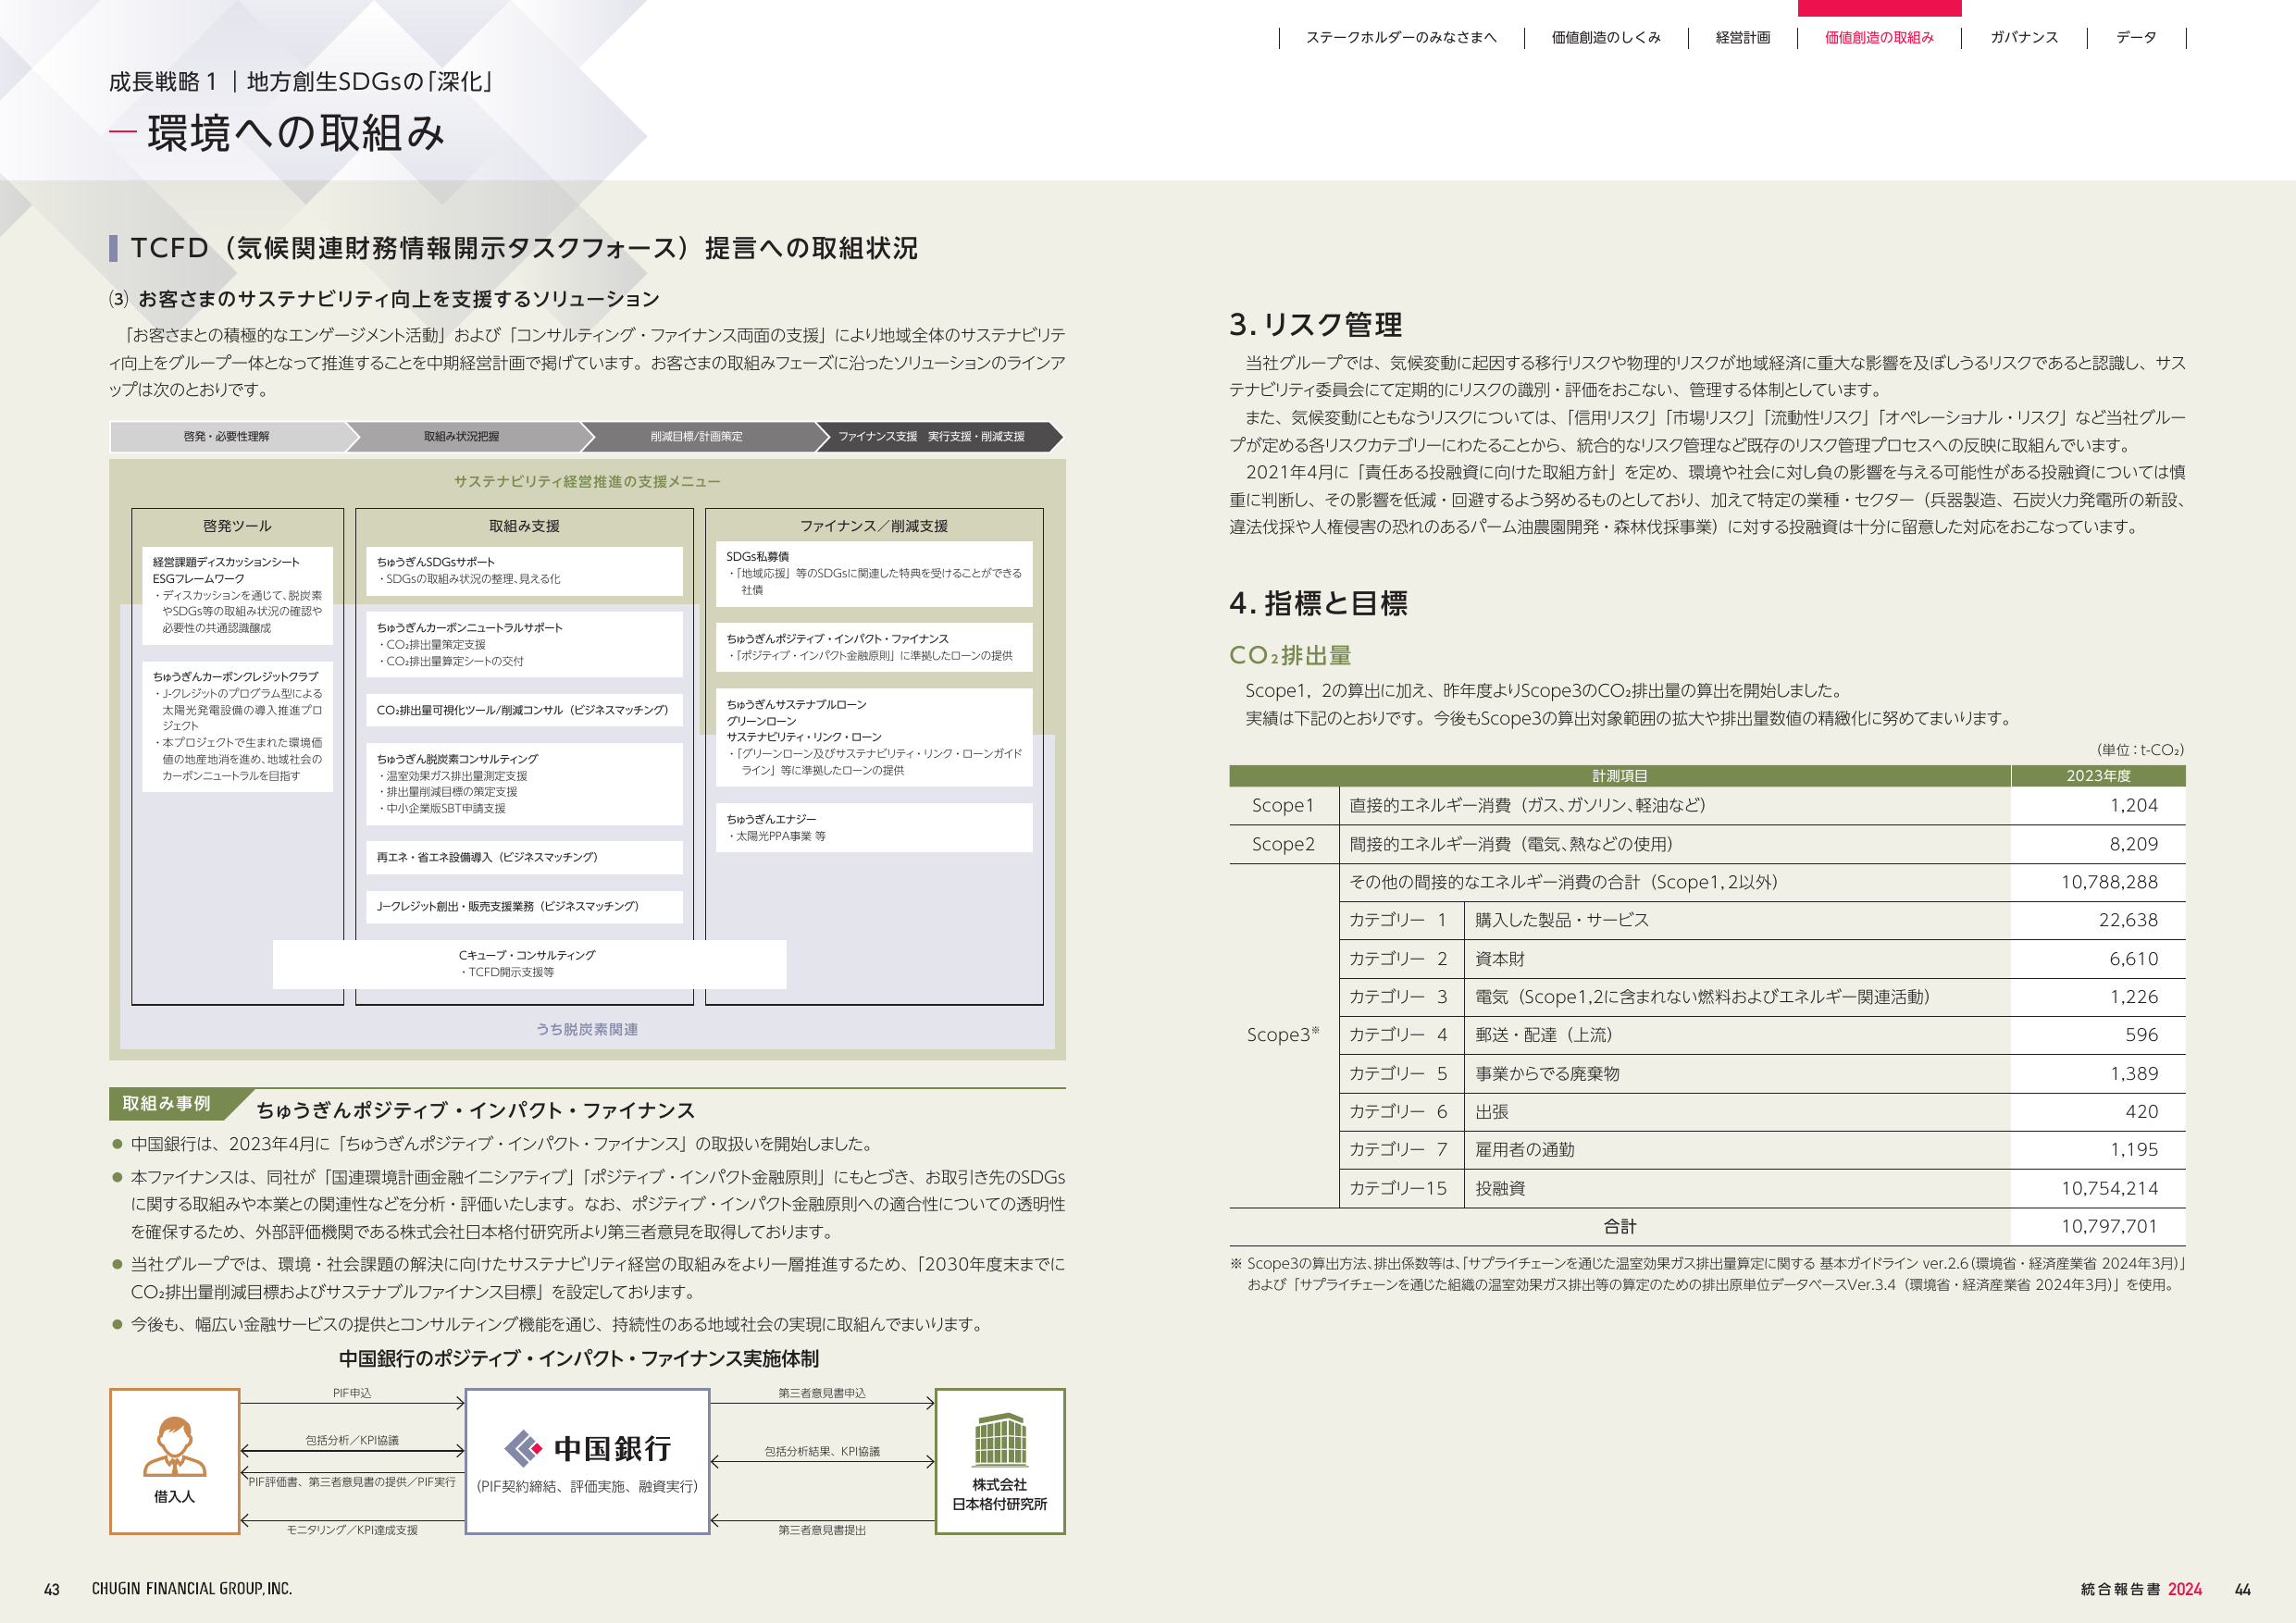Viewport: 2296px width, 1623px height.
Task: Click the ちゅうぎんカーボンクレジットクラブ box
Action: 238,726
